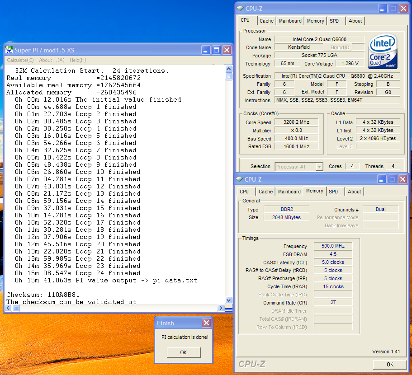
Task: Open About tab in upper CPU-Z window
Action: click(x=355, y=21)
